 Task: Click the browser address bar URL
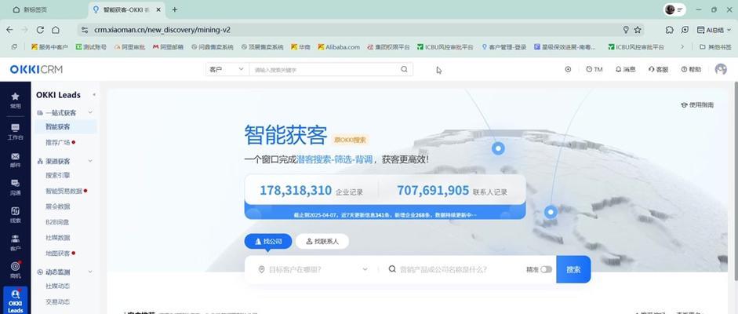[x=162, y=30]
